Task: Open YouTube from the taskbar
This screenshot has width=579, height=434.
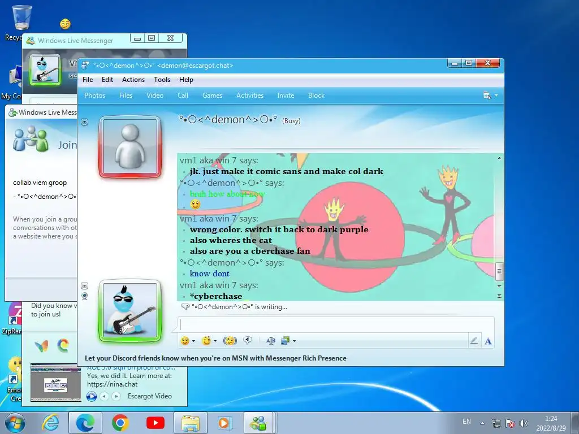Action: pos(155,423)
